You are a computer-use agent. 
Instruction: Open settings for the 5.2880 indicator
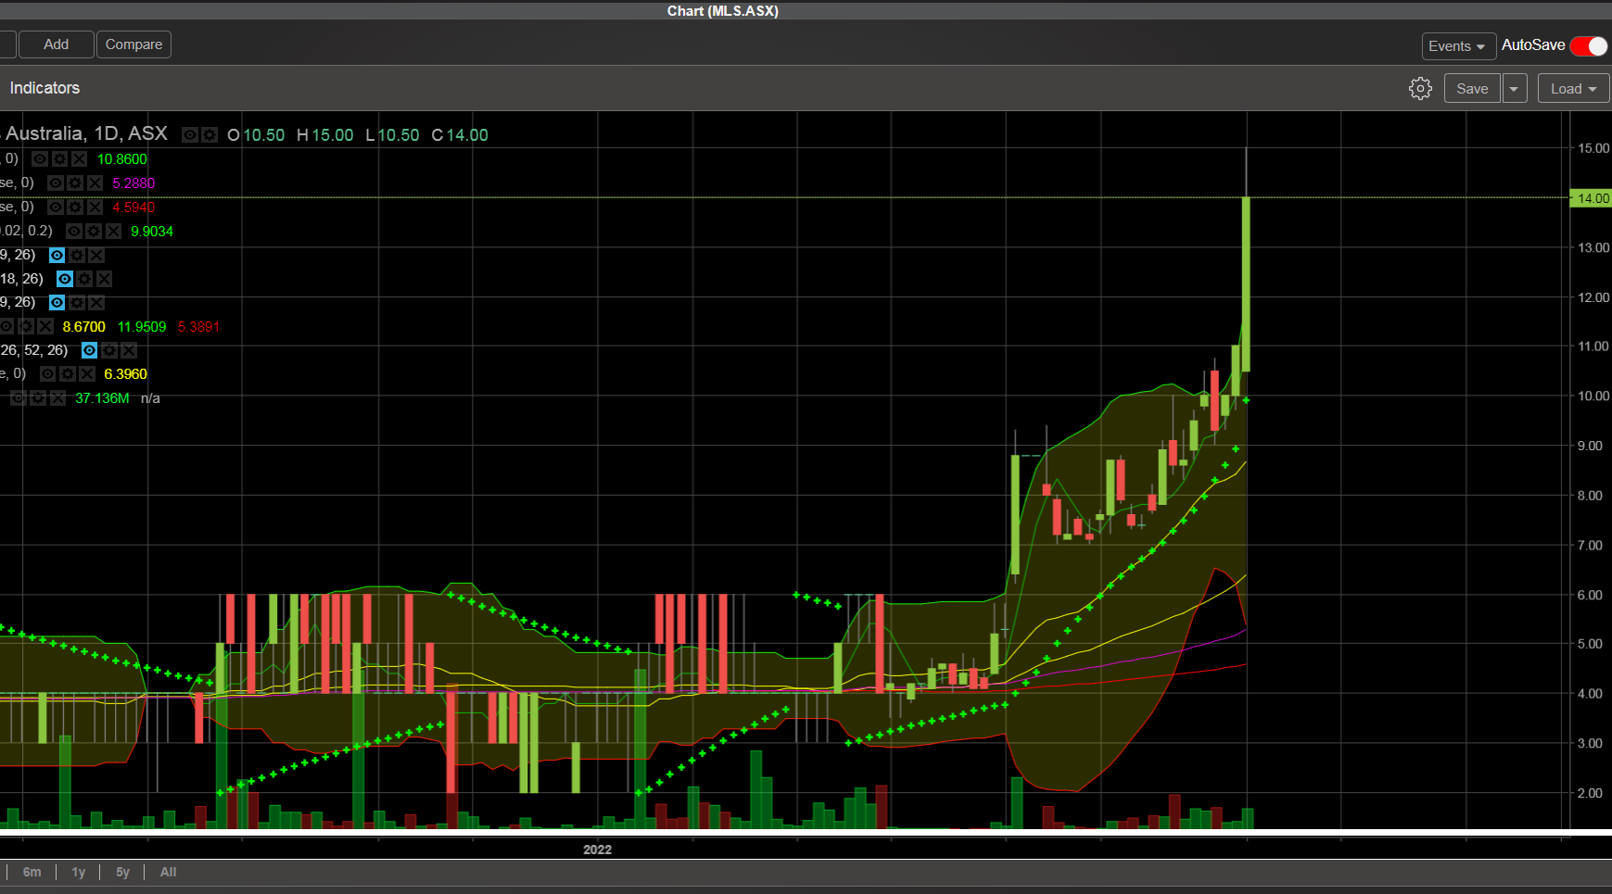[75, 183]
